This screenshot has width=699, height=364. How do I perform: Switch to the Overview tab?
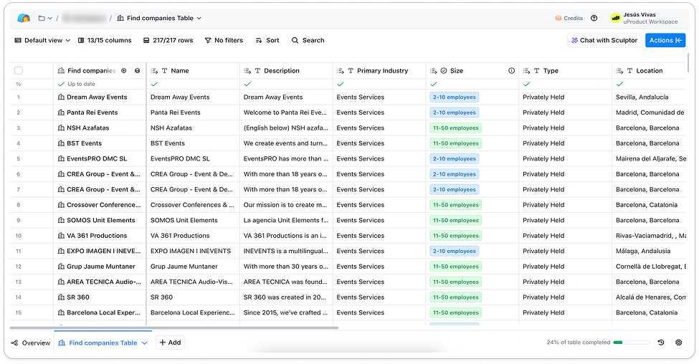pyautogui.click(x=31, y=343)
